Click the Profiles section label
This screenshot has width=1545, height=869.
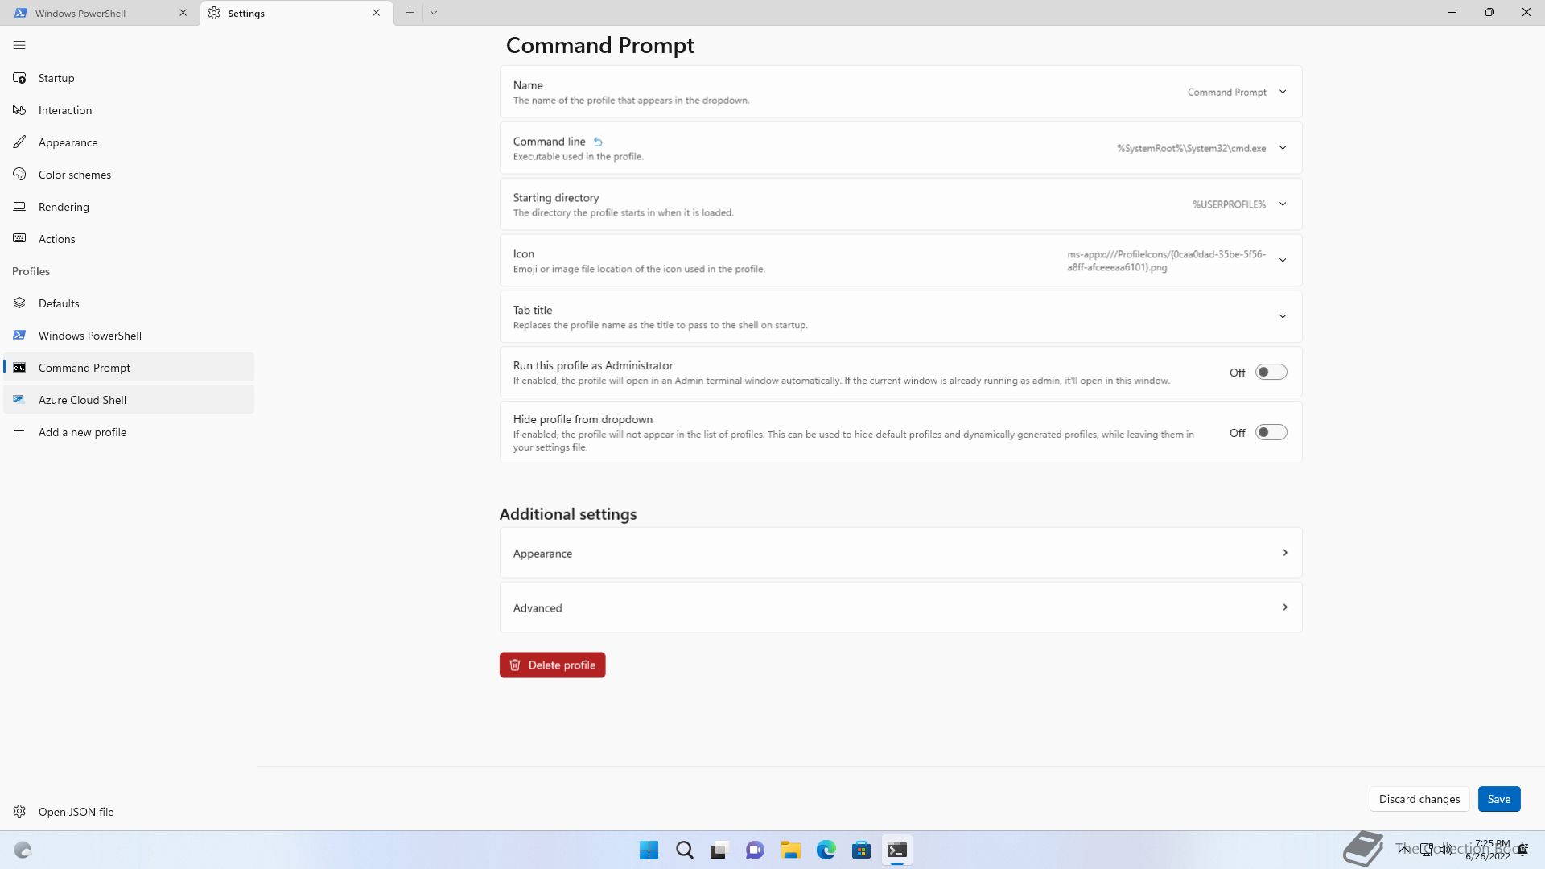[x=31, y=271]
